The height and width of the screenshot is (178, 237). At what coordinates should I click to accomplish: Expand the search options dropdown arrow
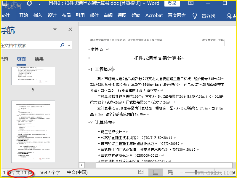pyautogui.click(x=69, y=45)
